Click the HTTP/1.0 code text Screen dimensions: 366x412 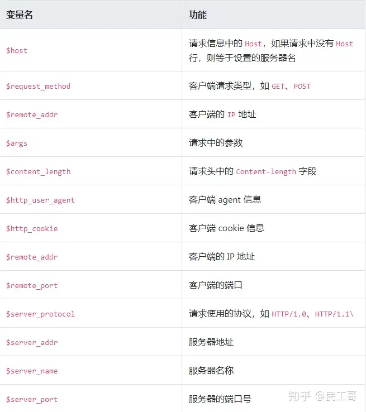(289, 314)
